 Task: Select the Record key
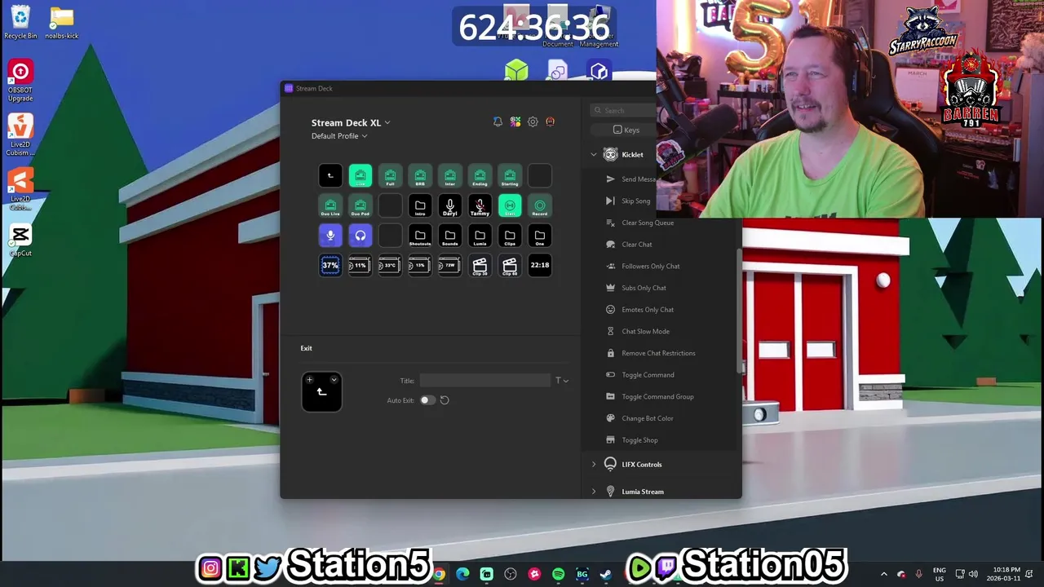tap(540, 205)
